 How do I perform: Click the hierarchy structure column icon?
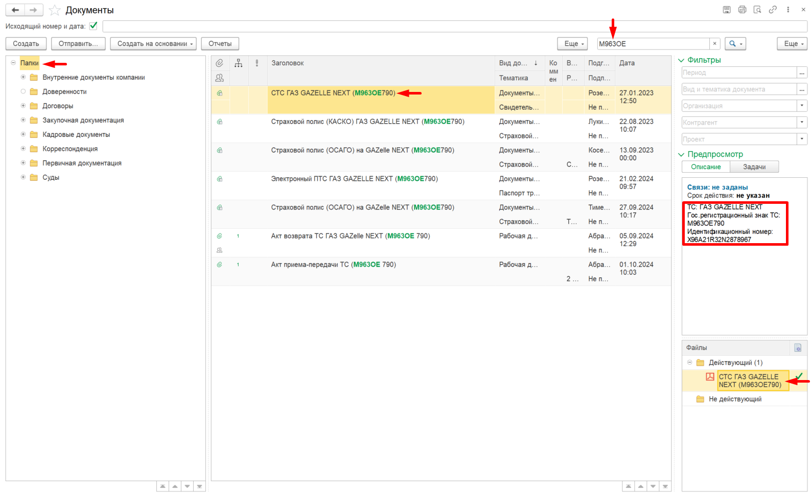point(239,63)
